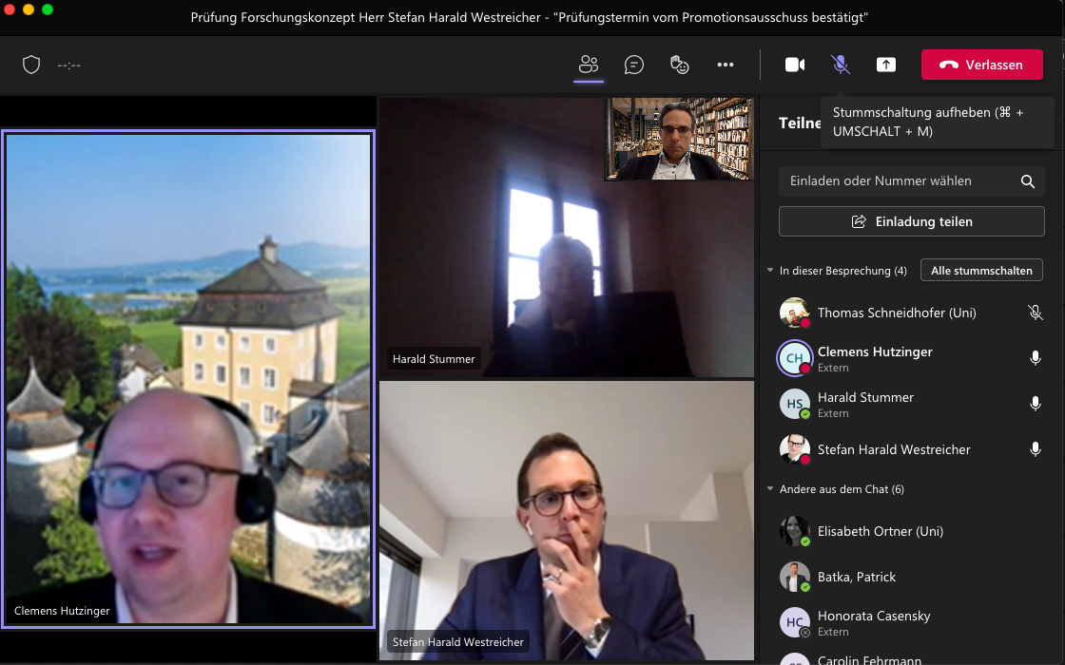Viewport: 1065px width, 665px height.
Task: Select Elisabeth Ortner (Uni) from chat list
Action: pyautogui.click(x=880, y=531)
